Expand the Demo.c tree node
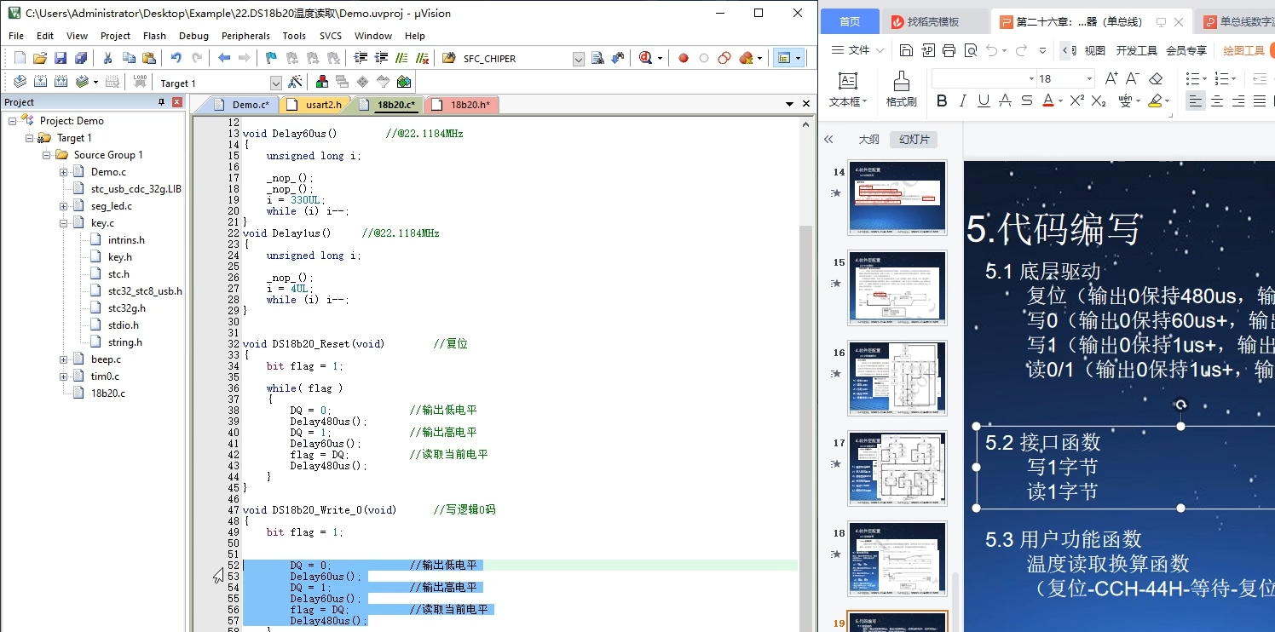This screenshot has height=632, width=1275. [64, 172]
